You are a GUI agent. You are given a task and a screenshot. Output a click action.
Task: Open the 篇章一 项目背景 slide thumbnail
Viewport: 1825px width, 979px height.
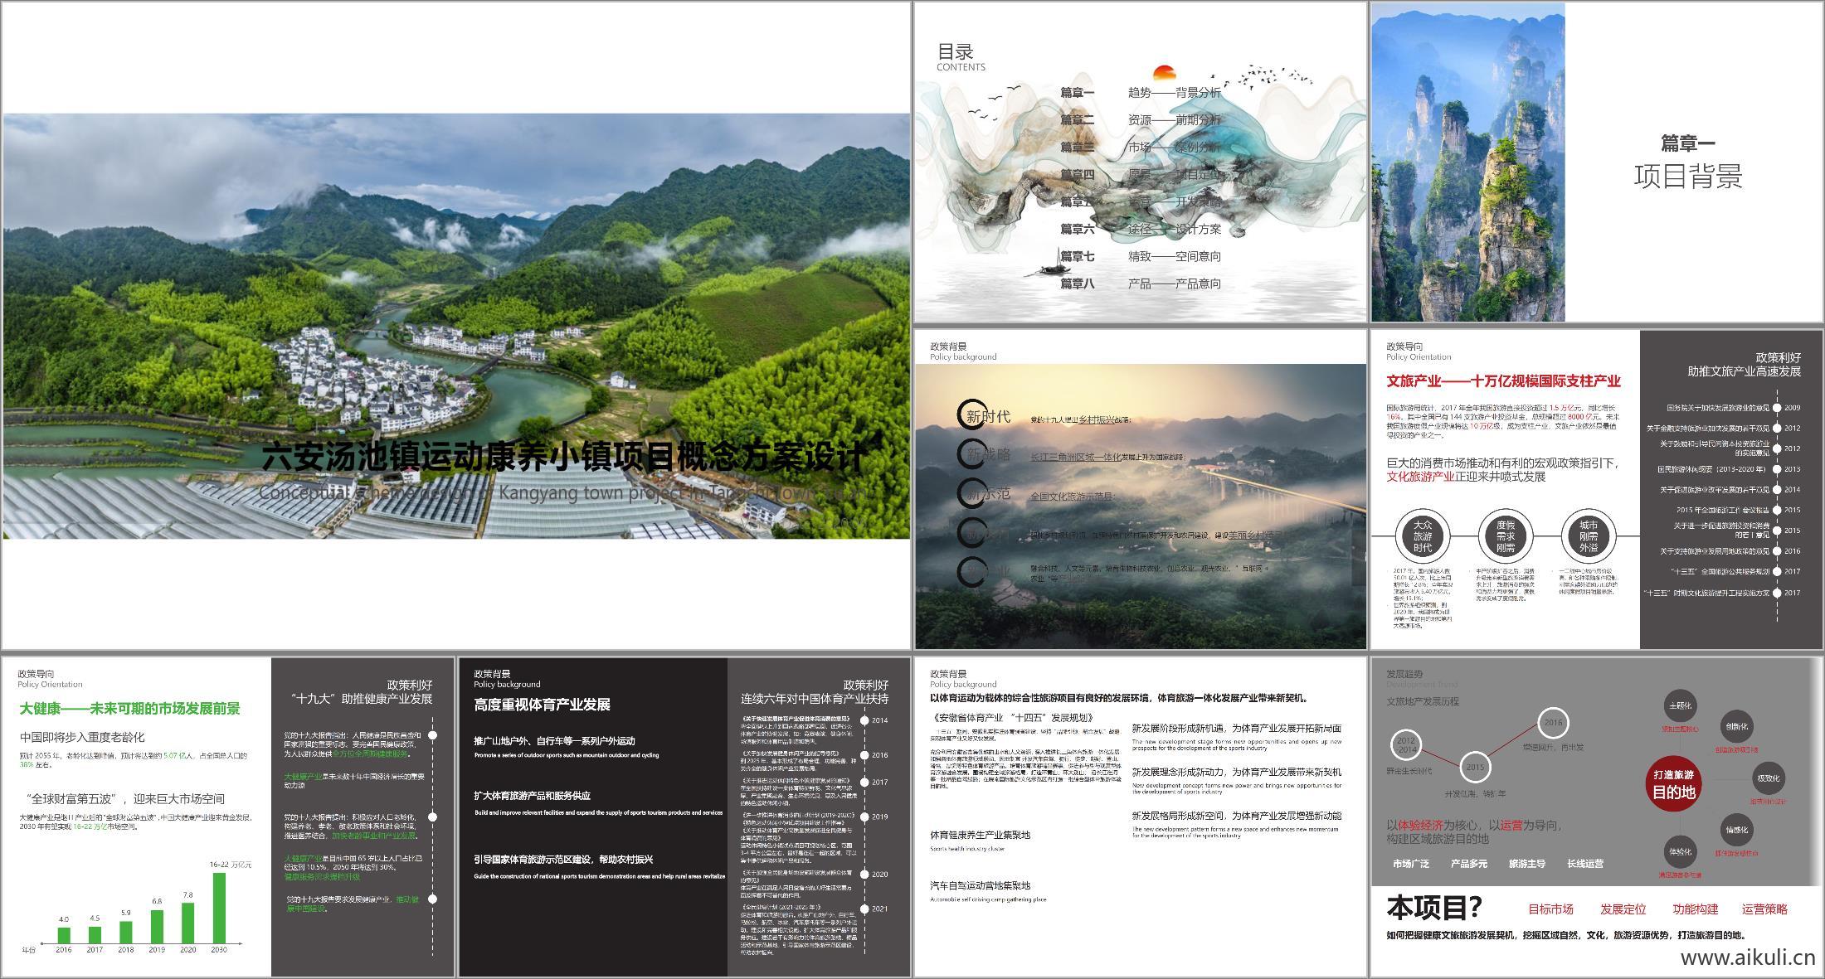(x=1596, y=162)
